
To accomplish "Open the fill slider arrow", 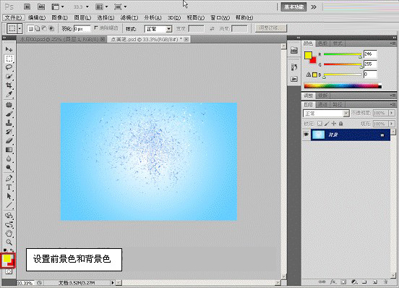I will pyautogui.click(x=392, y=124).
